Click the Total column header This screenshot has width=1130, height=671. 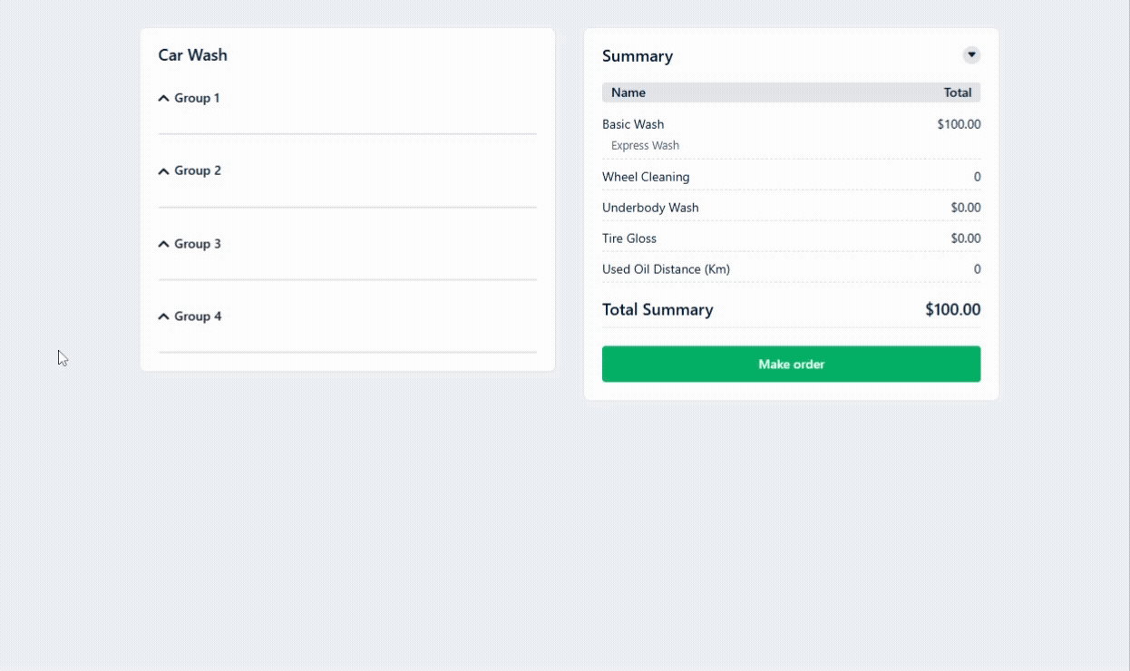click(x=957, y=92)
